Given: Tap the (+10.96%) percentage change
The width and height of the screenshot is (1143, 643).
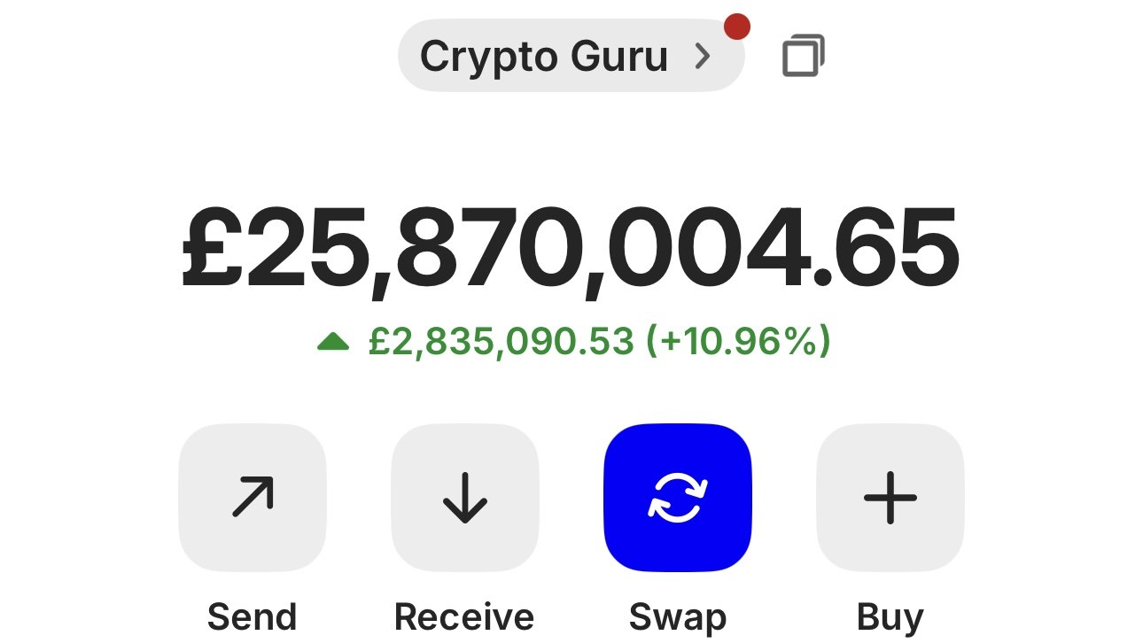Looking at the screenshot, I should point(738,342).
